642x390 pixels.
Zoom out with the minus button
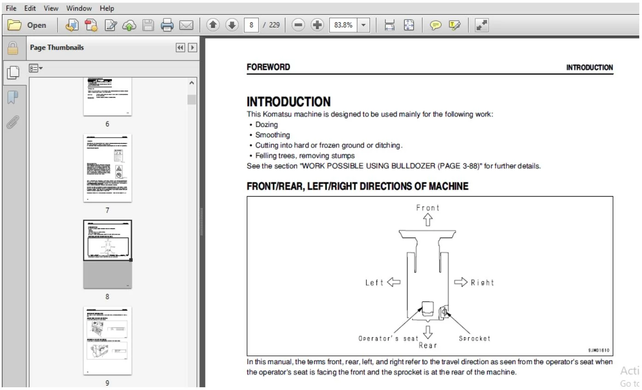pyautogui.click(x=298, y=25)
